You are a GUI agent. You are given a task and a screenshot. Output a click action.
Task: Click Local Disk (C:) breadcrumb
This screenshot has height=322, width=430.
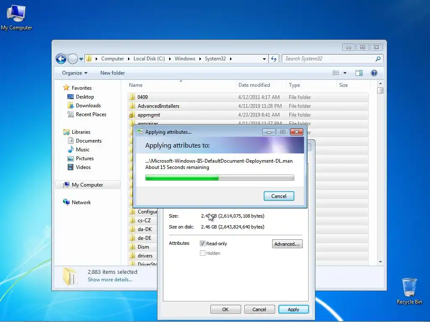point(149,59)
